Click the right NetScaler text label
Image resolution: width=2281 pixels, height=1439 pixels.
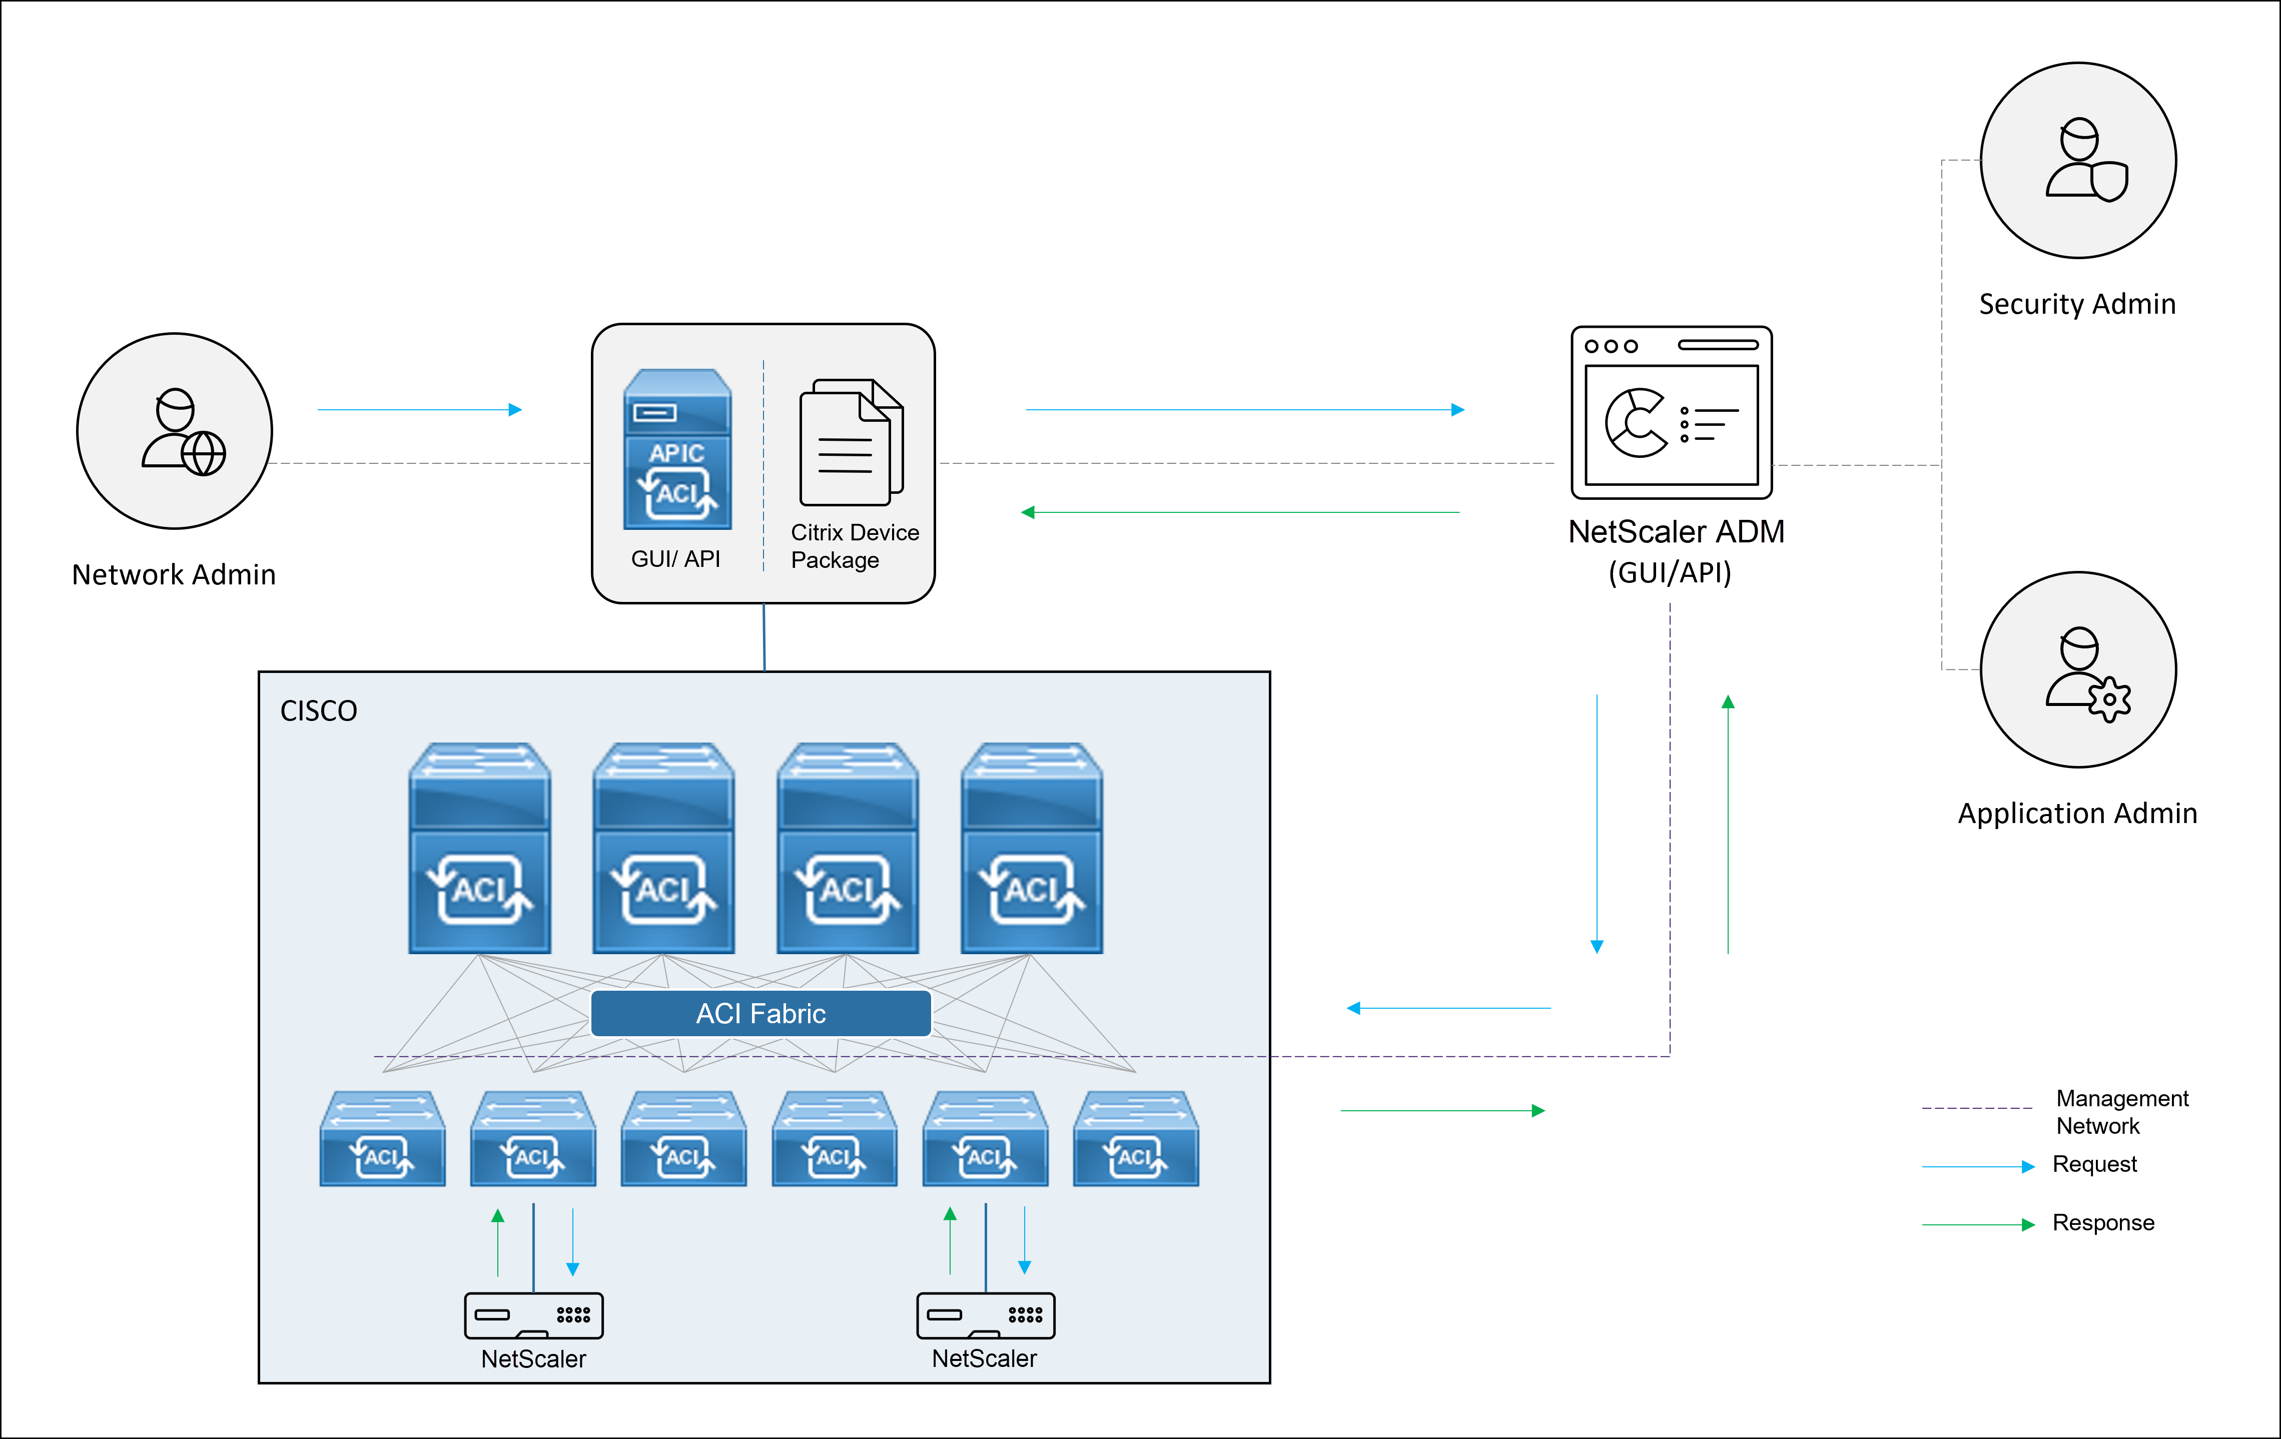pos(984,1359)
